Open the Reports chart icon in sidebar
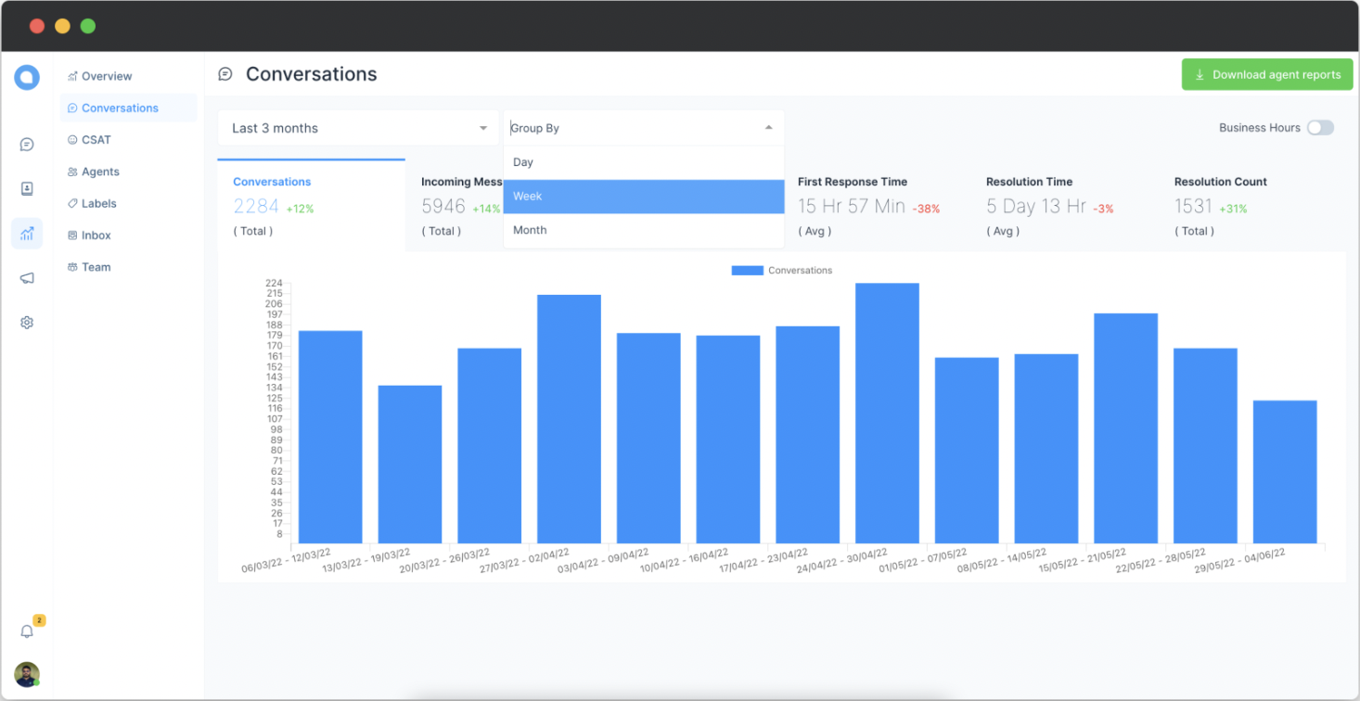 click(27, 234)
